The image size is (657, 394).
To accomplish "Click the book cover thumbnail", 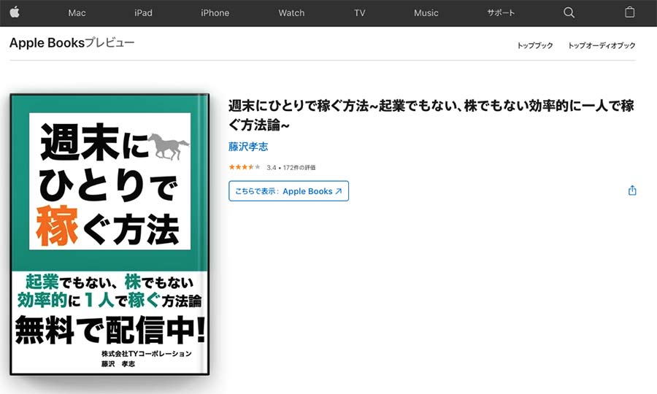I will (109, 234).
